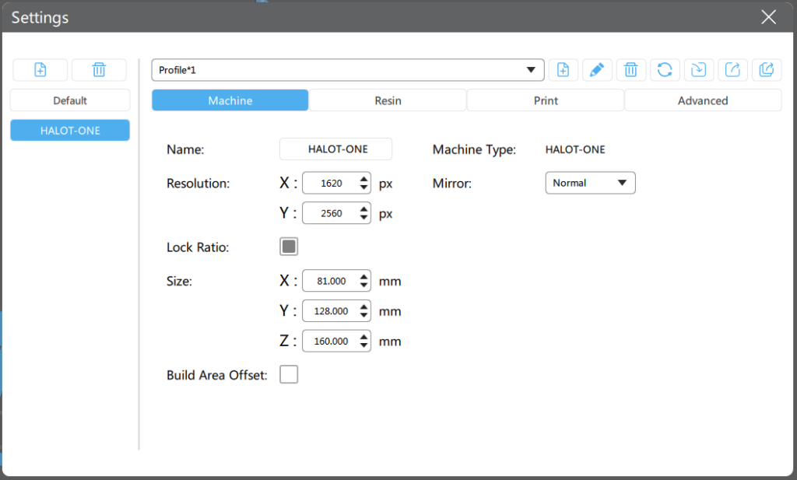Delete the selected machine in the sidebar
This screenshot has height=480, width=797.
(99, 69)
